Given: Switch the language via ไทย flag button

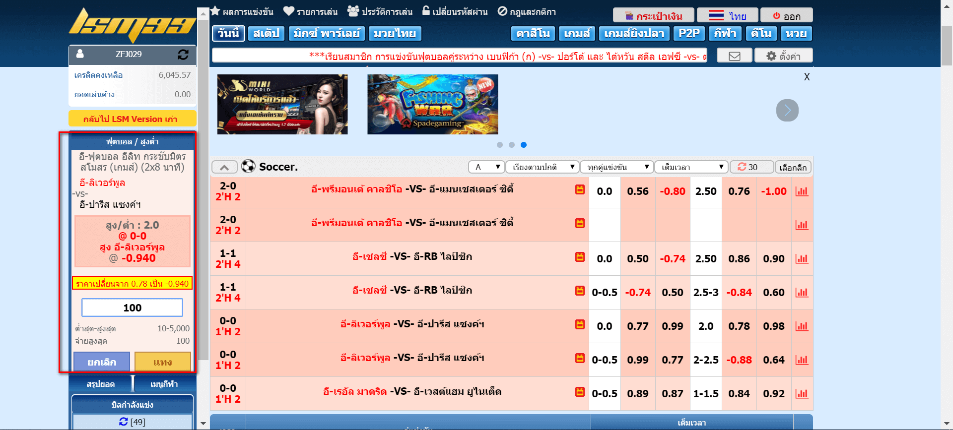Looking at the screenshot, I should 727,16.
